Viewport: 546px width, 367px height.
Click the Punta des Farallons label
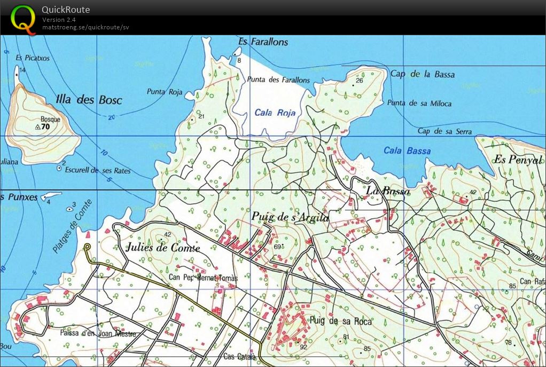click(278, 79)
